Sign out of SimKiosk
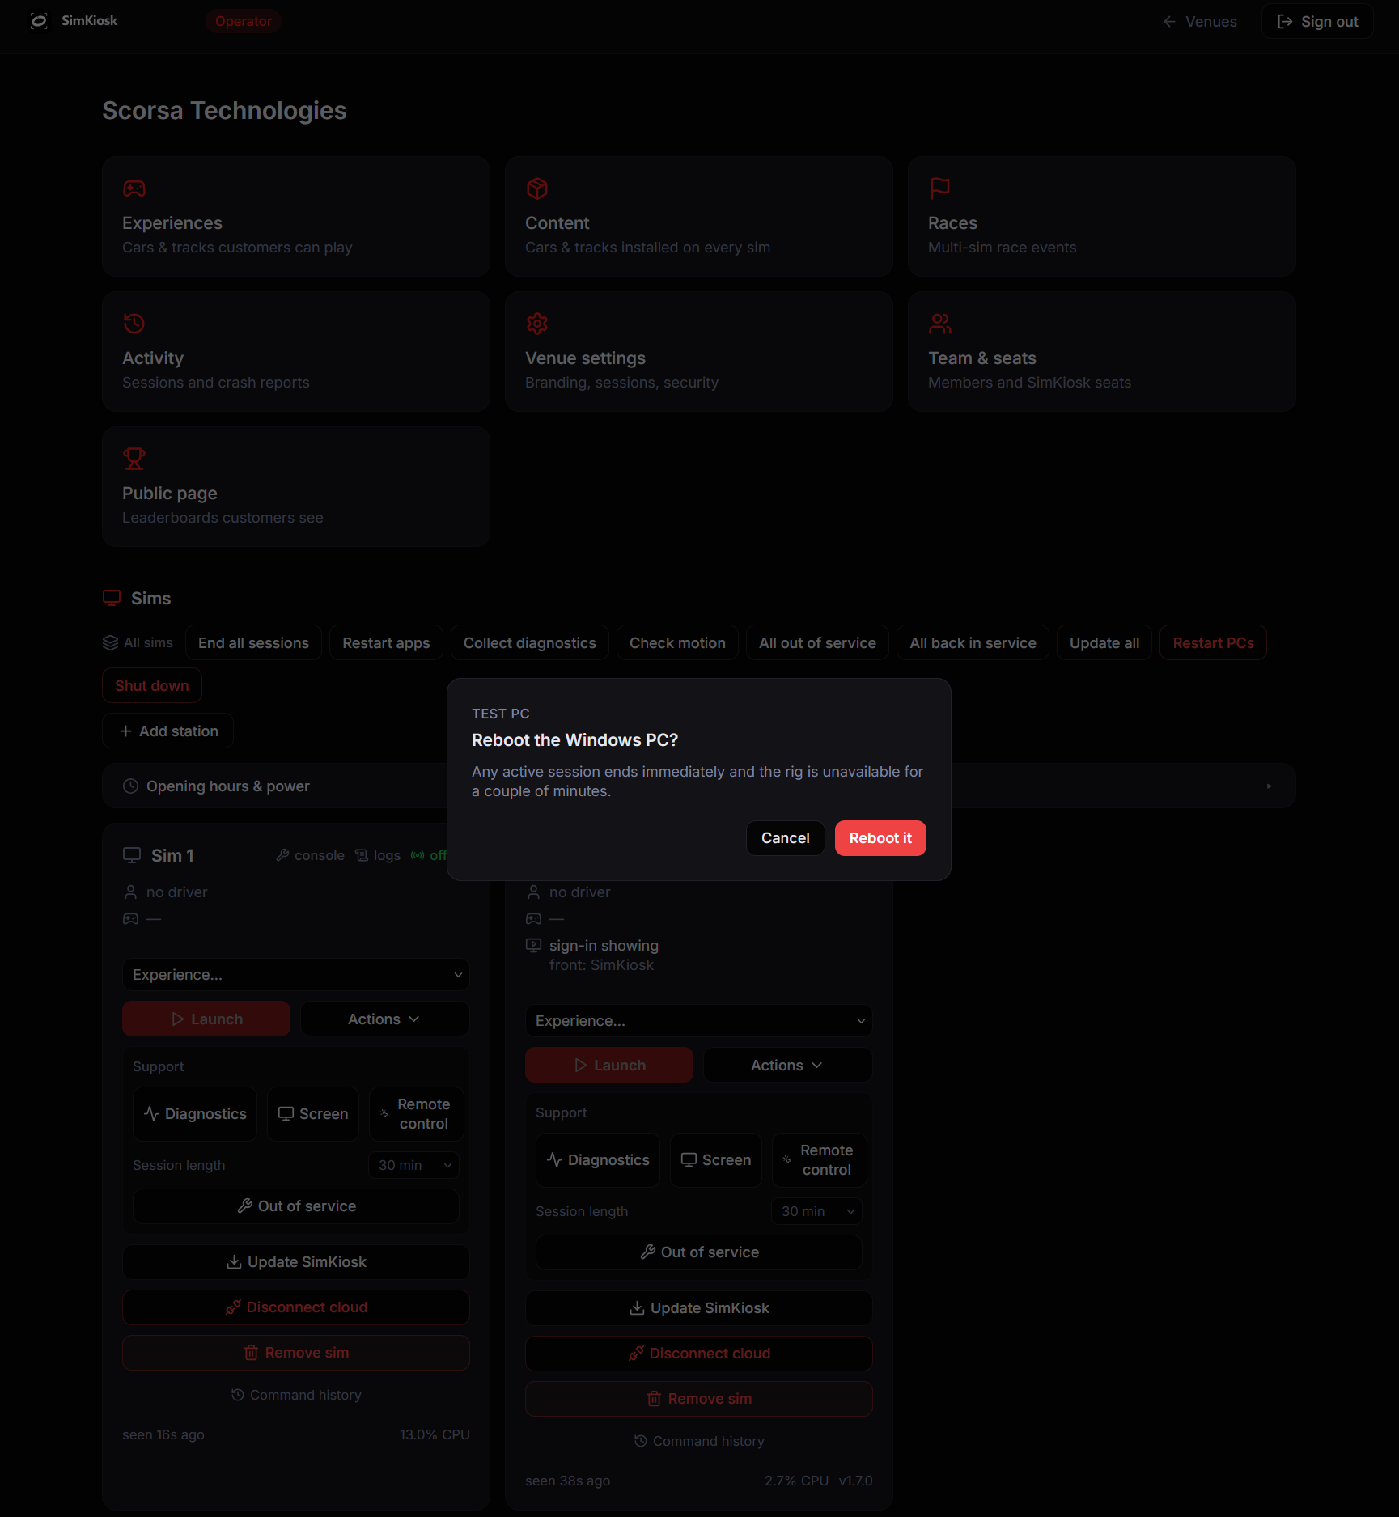Image resolution: width=1399 pixels, height=1517 pixels. 1317,22
